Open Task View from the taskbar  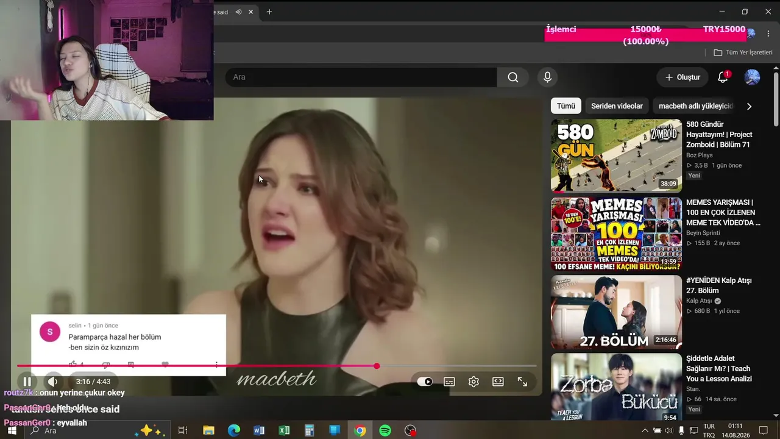point(182,430)
